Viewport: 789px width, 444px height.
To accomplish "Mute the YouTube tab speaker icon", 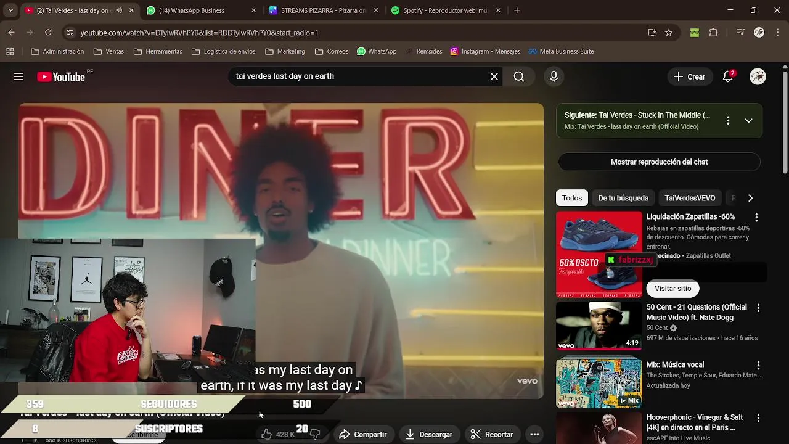I will click(119, 10).
